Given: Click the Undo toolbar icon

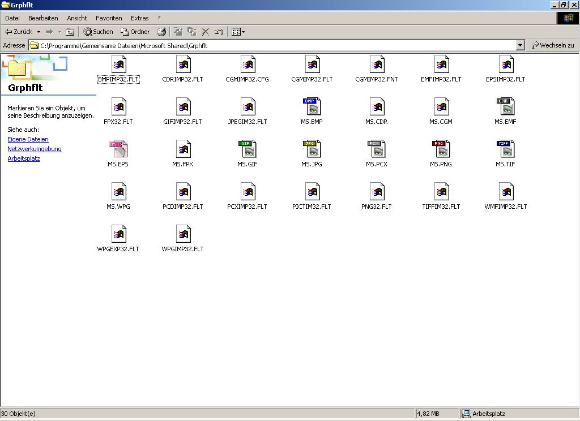Looking at the screenshot, I should point(219,32).
